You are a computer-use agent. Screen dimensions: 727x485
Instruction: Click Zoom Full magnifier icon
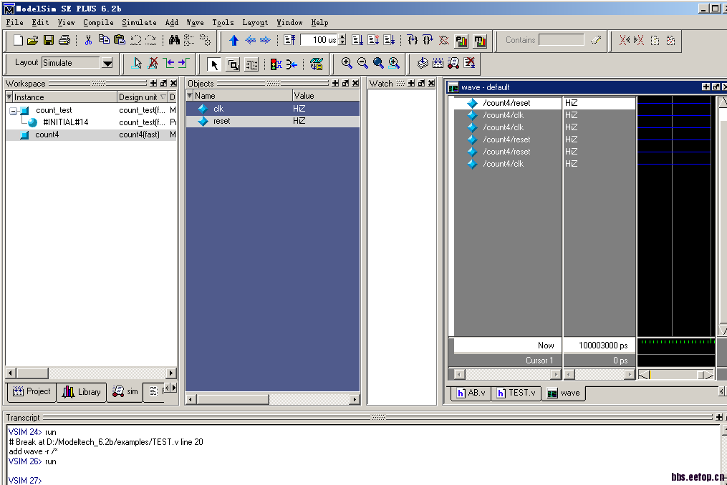click(378, 63)
